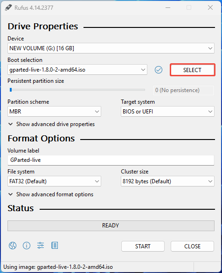Click the CLOSE button
This screenshot has height=273, width=222.
tap(192, 246)
